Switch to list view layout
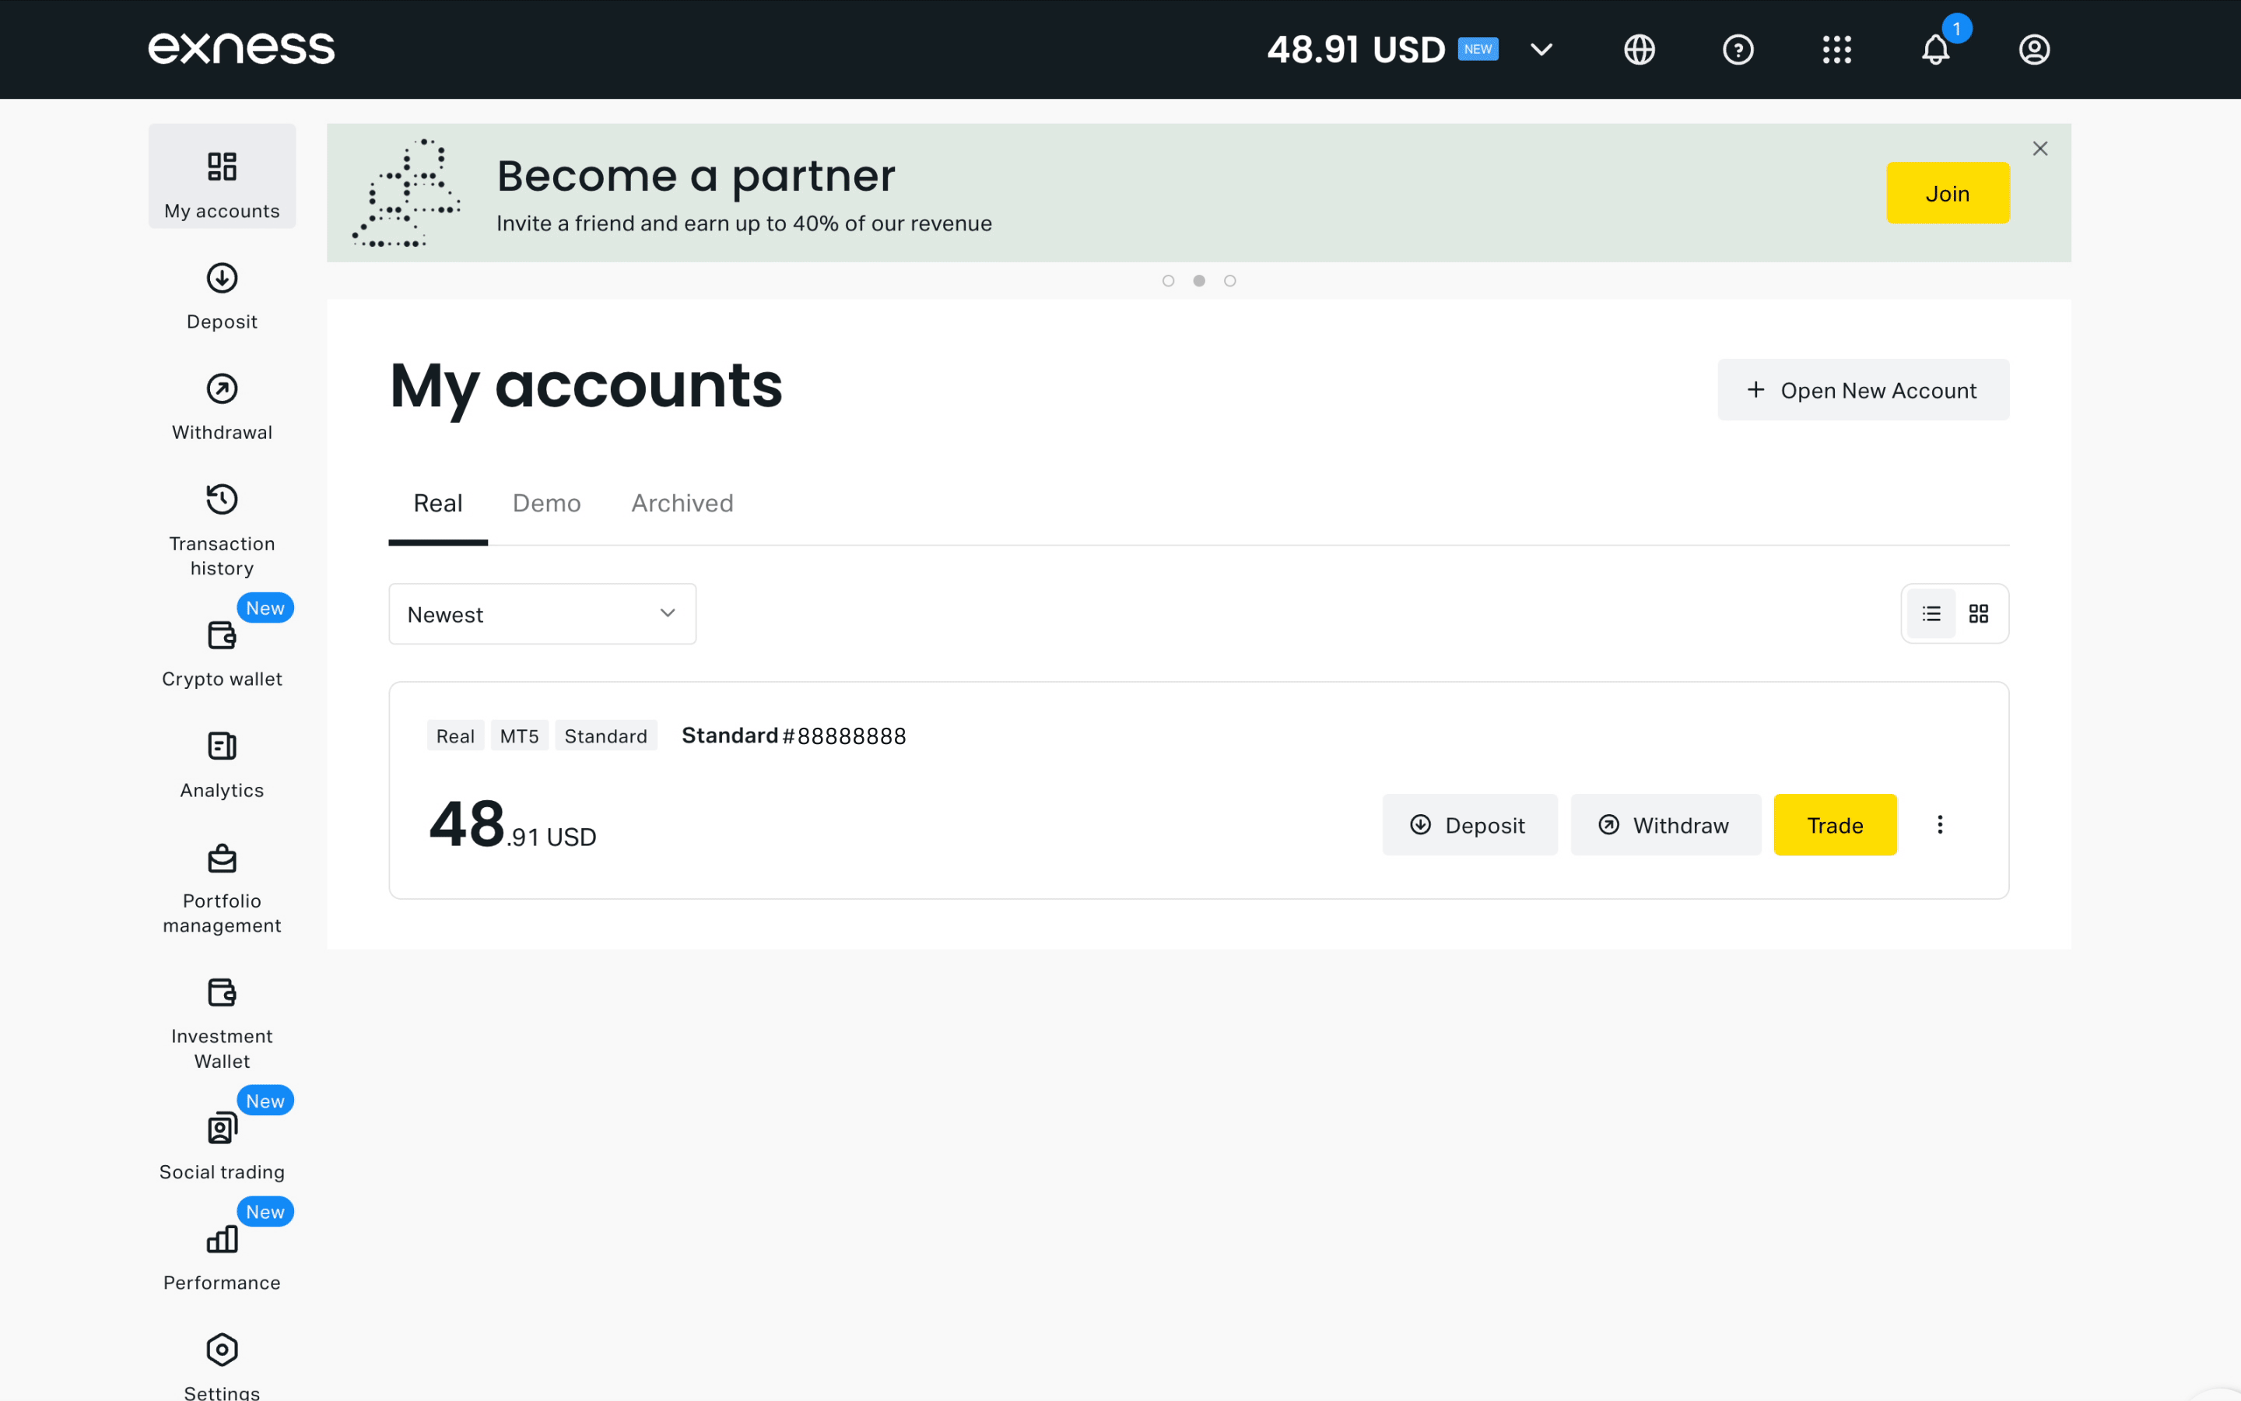Screen dimensions: 2241x1401 (1931, 613)
